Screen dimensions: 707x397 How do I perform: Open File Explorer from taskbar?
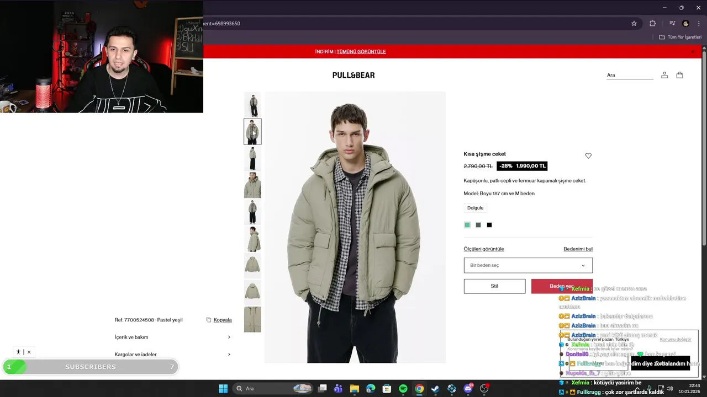point(355,389)
